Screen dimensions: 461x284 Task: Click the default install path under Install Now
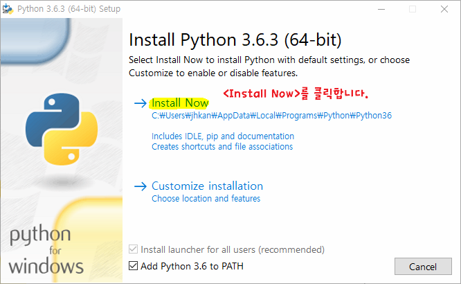[x=271, y=116]
